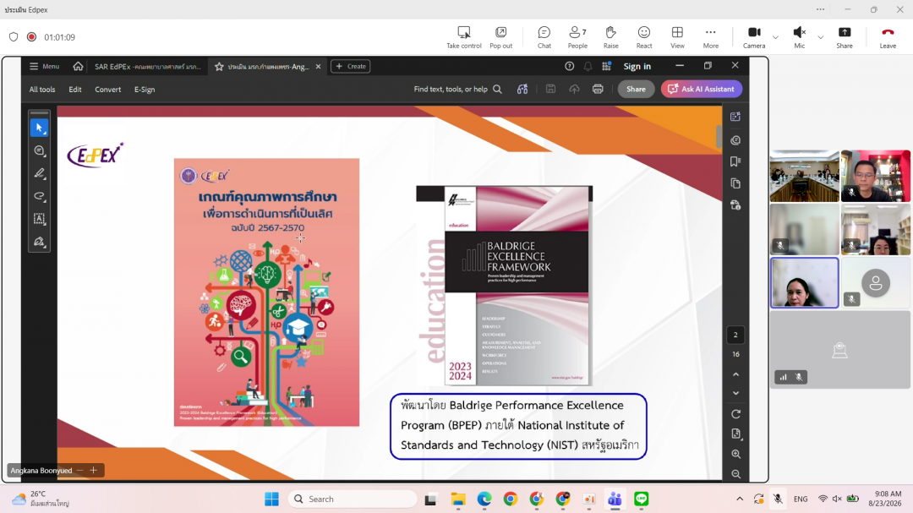The height and width of the screenshot is (513, 913).
Task: Open All tools
Action: [x=42, y=89]
